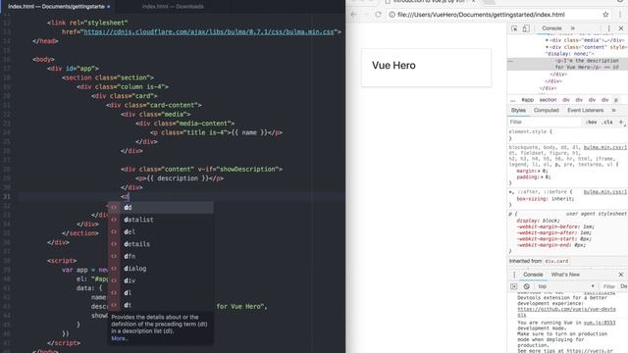Open the github vue-devtools link
628x353 pixels.
(566, 312)
